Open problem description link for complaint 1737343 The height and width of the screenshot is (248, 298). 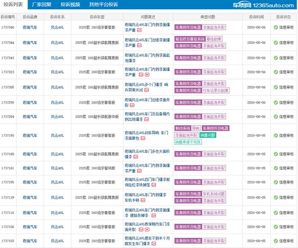[147, 58]
